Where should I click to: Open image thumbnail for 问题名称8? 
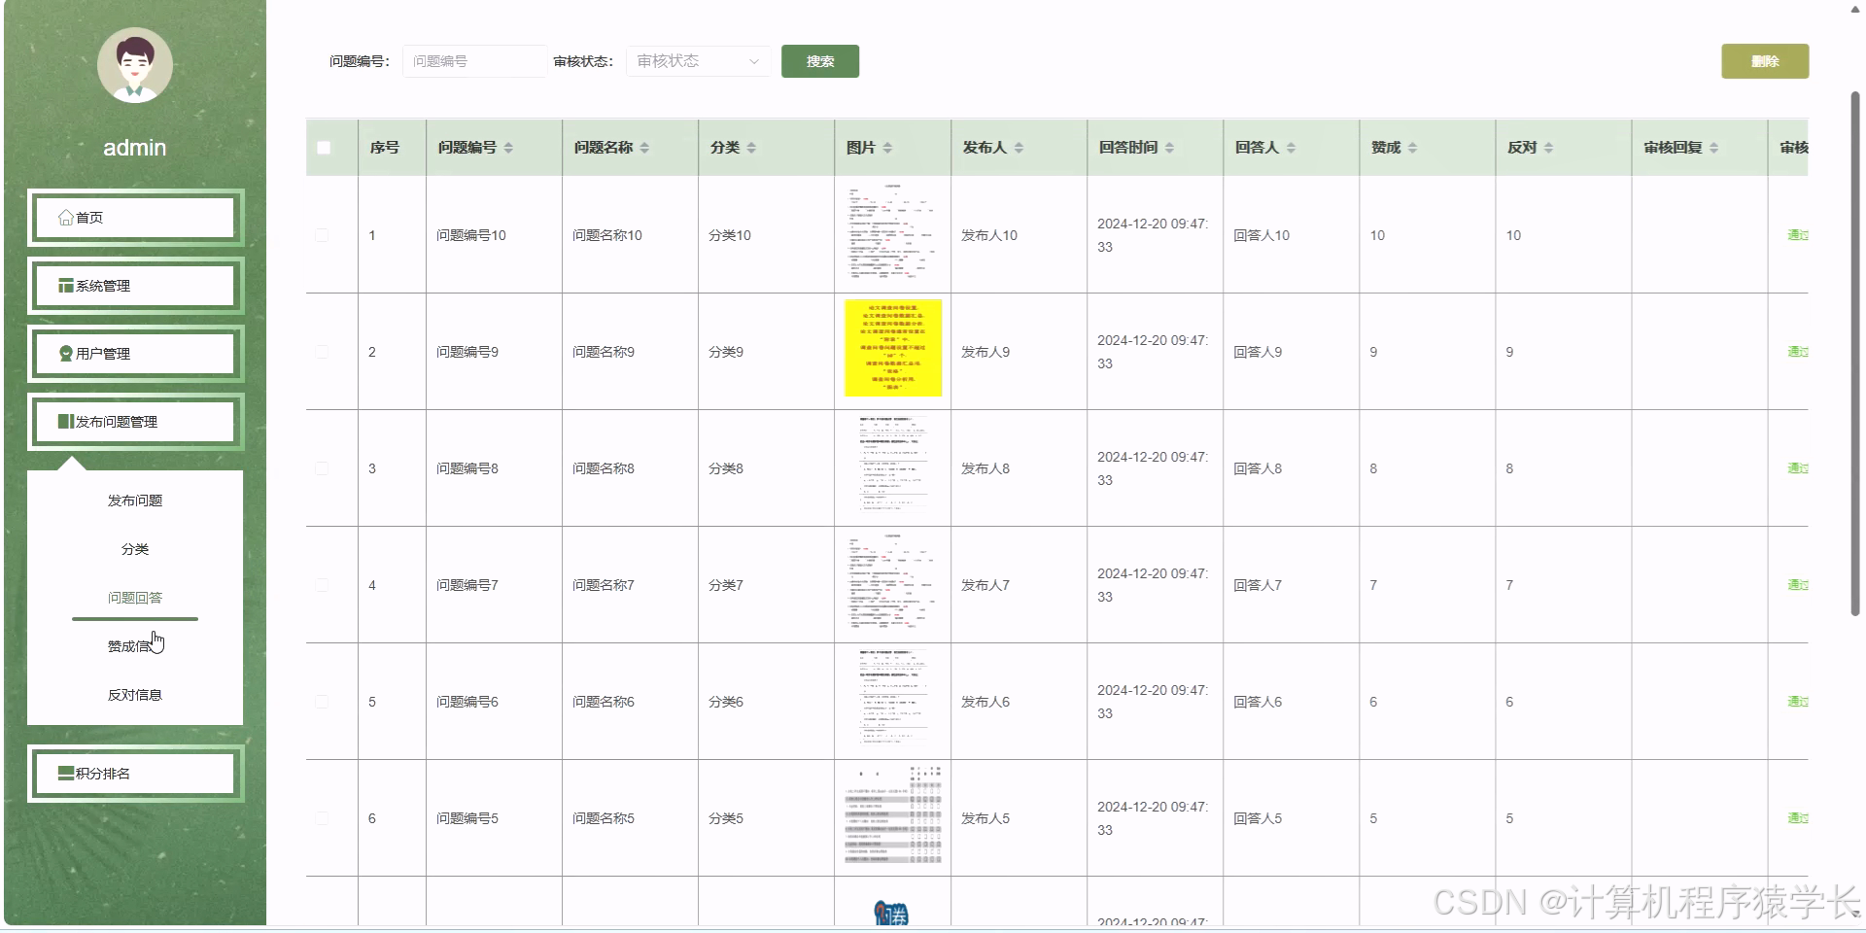892,465
